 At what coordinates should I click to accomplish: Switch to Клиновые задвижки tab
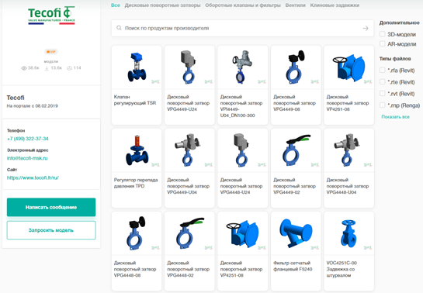tap(335, 5)
